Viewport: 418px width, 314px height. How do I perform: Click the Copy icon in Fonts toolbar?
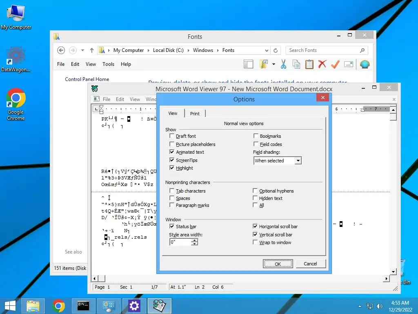pos(296,64)
